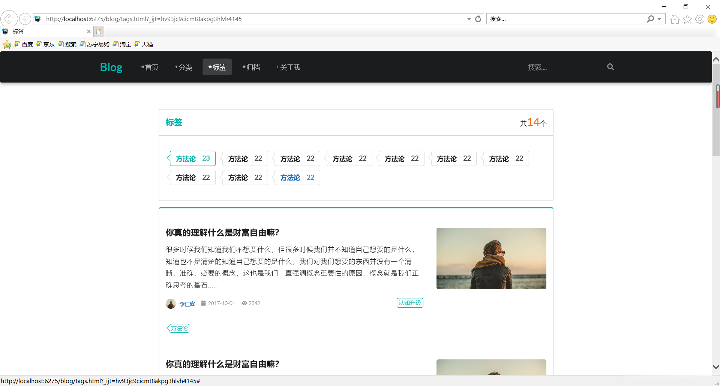The height and width of the screenshot is (386, 720).
Task: Click the smiley feedback icon
Action: tap(712, 19)
